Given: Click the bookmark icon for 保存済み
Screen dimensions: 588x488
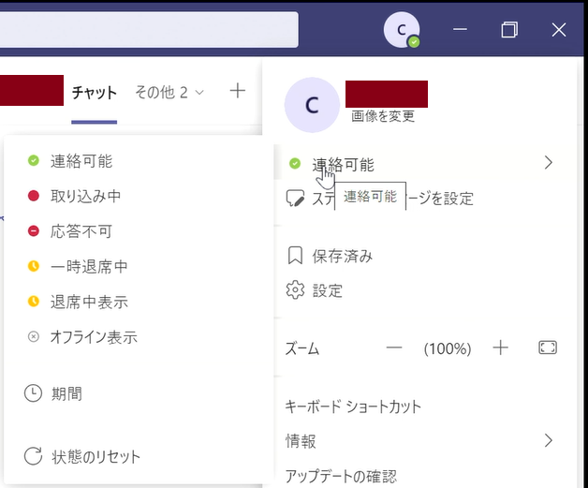Looking at the screenshot, I should click(x=295, y=256).
